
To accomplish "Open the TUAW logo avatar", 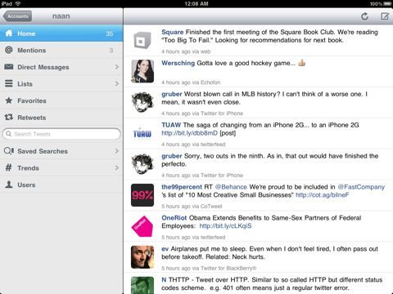I will 142,133.
